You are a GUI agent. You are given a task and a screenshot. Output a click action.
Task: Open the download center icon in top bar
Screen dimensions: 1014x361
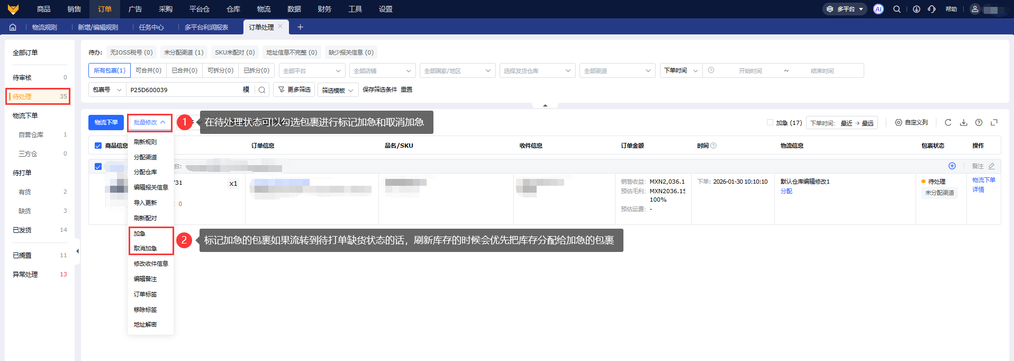click(917, 9)
